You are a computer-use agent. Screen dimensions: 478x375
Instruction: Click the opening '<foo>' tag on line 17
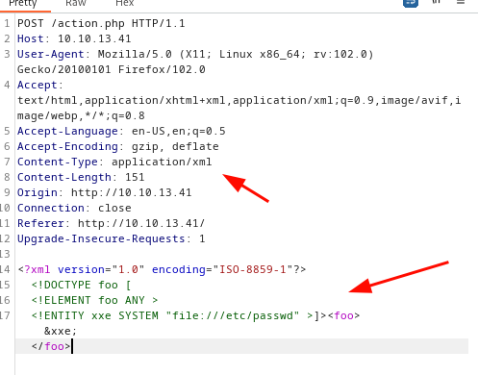pyautogui.click(x=343, y=315)
